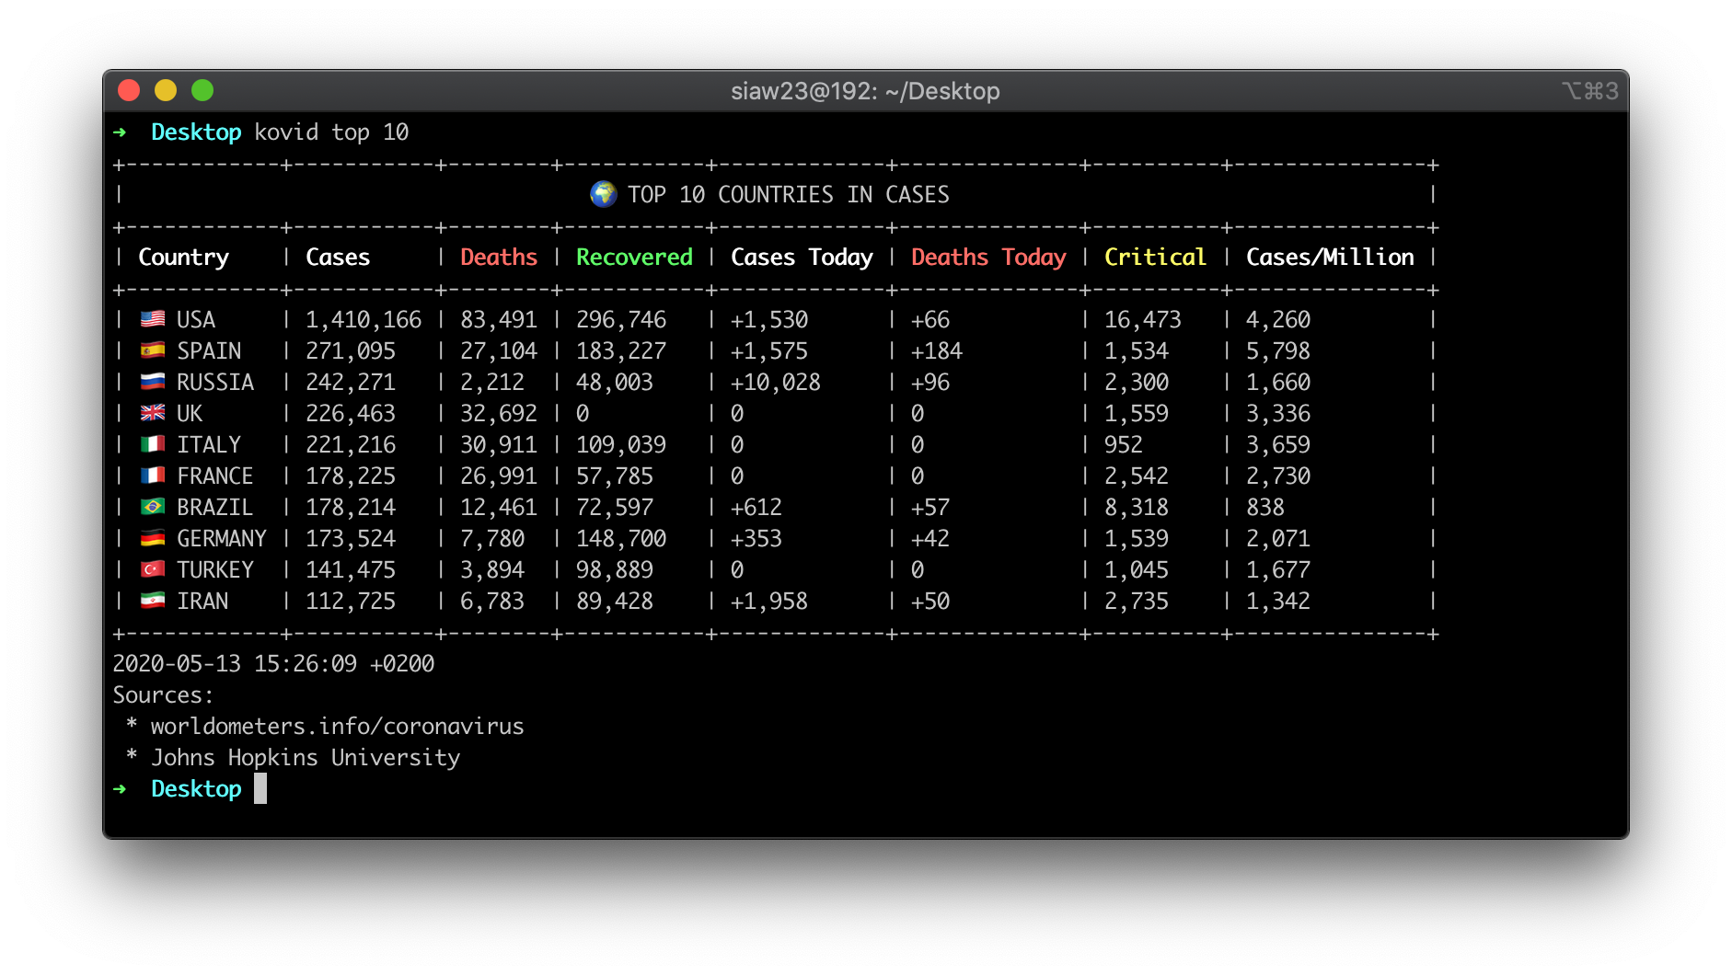Click Spain deaths today value +184

pos(937,351)
